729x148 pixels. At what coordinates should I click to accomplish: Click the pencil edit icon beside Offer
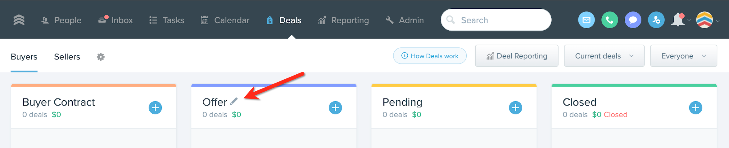click(234, 102)
